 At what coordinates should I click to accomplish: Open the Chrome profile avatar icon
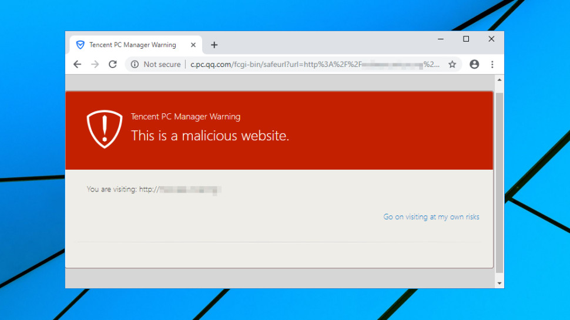pos(474,64)
